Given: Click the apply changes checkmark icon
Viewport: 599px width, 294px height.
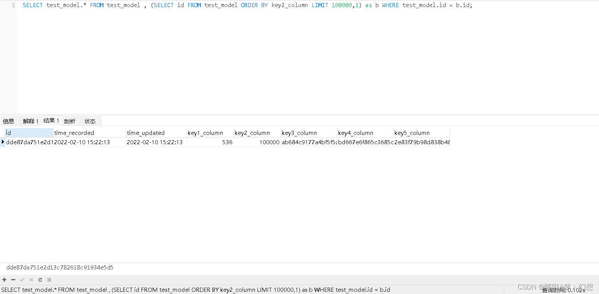Looking at the screenshot, I should [x=22, y=280].
